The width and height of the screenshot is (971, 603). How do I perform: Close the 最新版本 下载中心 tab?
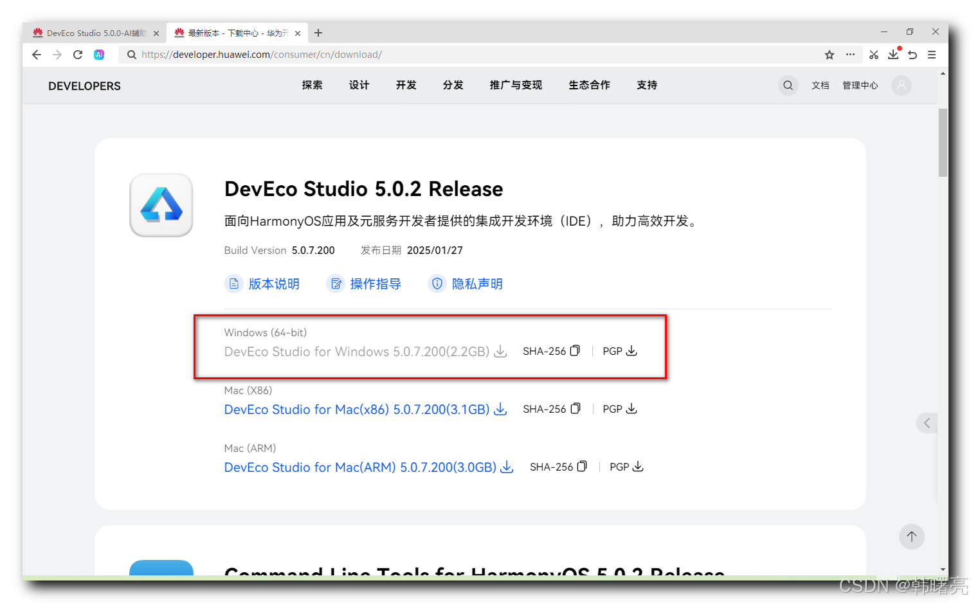[x=298, y=33]
